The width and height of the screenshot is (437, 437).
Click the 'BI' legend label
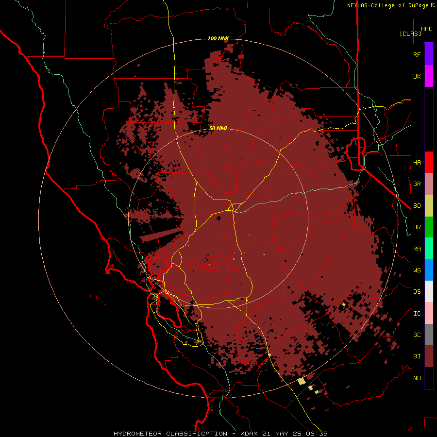pos(417,356)
